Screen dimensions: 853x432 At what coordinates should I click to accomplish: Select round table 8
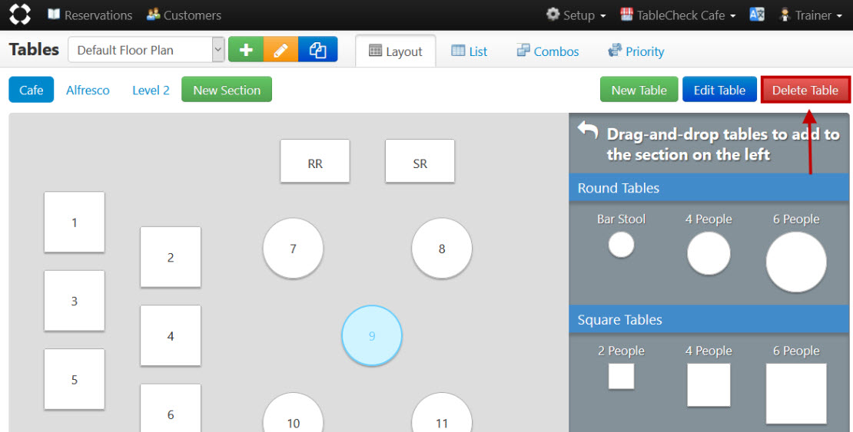(x=442, y=249)
